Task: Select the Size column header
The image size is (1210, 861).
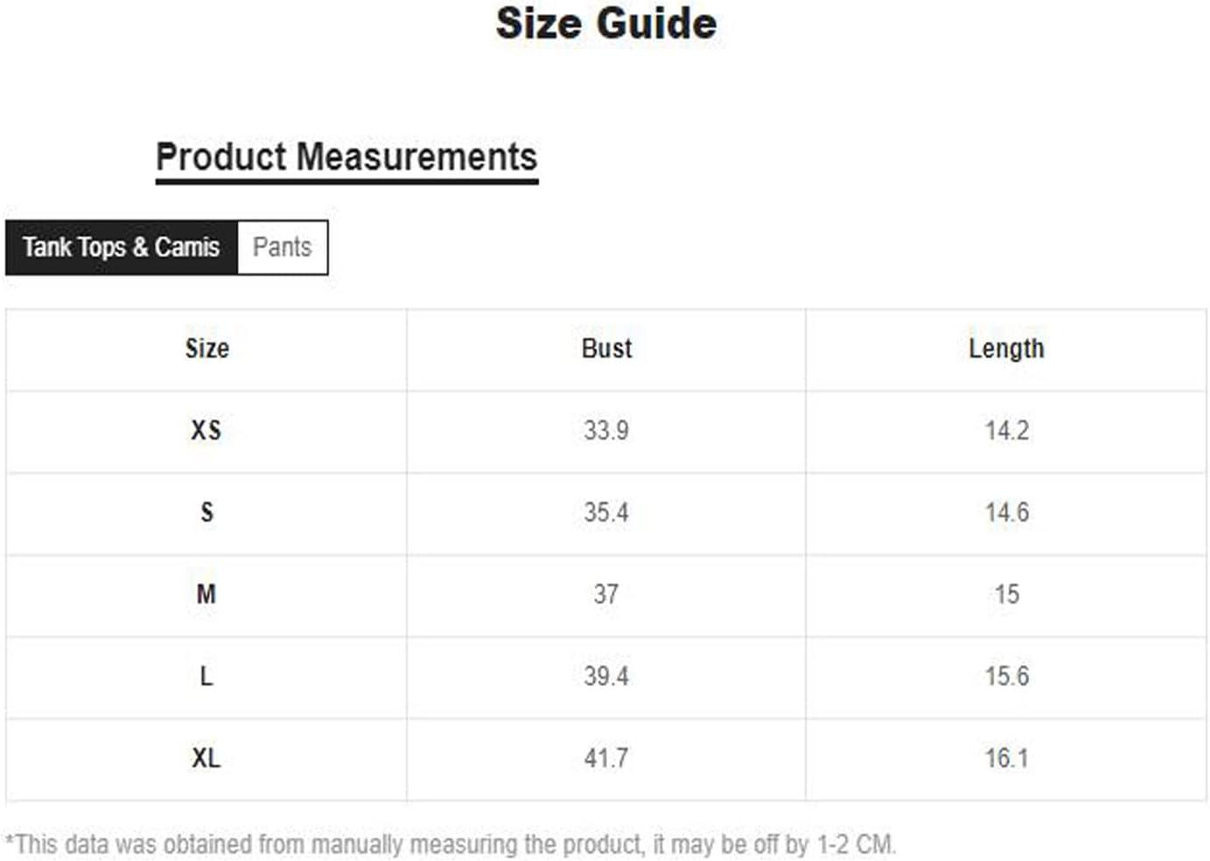Action: coord(206,349)
